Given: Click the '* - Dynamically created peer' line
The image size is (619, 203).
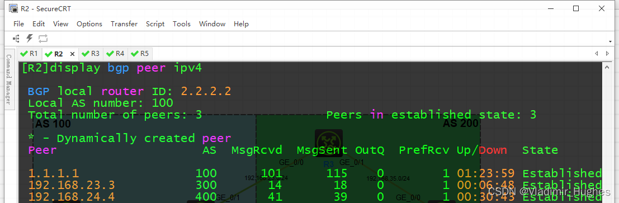Looking at the screenshot, I should click(130, 138).
